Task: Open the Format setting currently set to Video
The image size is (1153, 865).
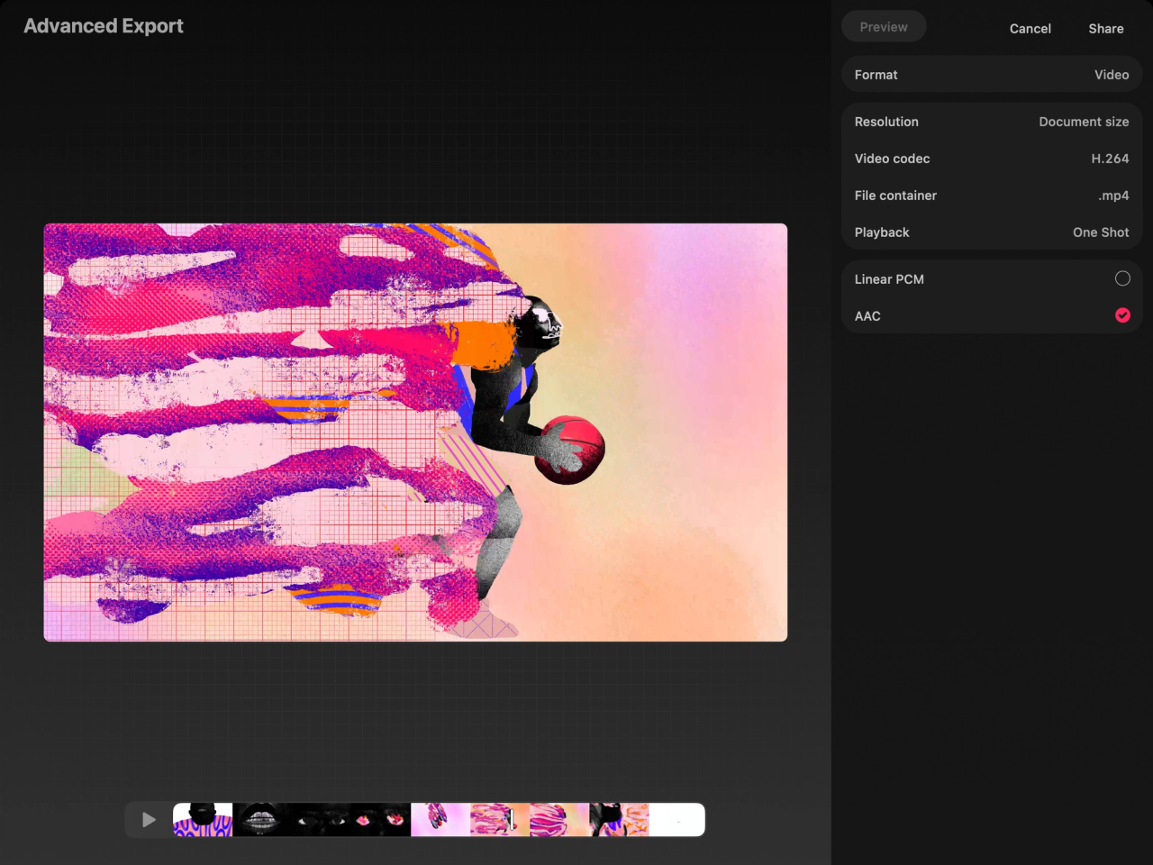Action: tap(991, 75)
